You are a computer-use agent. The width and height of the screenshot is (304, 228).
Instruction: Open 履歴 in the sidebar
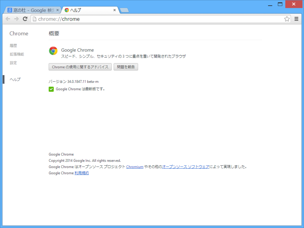pyautogui.click(x=13, y=46)
